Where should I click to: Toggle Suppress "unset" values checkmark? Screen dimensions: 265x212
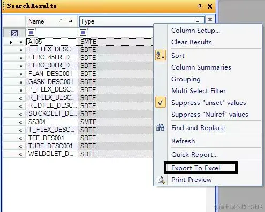coord(161,102)
